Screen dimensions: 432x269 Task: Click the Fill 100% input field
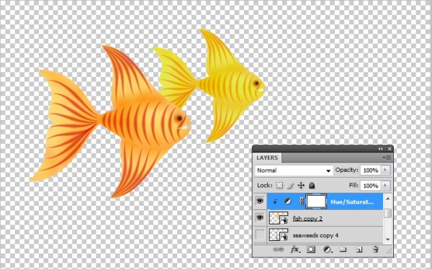[371, 186]
